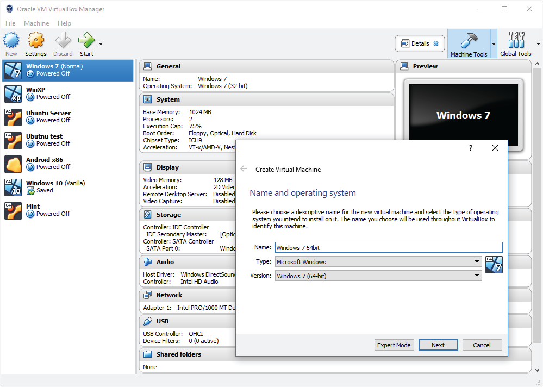Screen dimensions: 543x387
Task: Open the Help menu
Action: point(64,23)
